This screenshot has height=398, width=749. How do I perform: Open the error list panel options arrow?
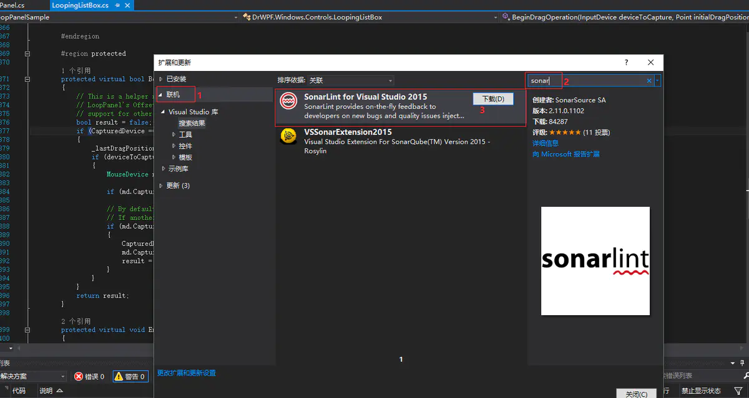[x=732, y=363]
